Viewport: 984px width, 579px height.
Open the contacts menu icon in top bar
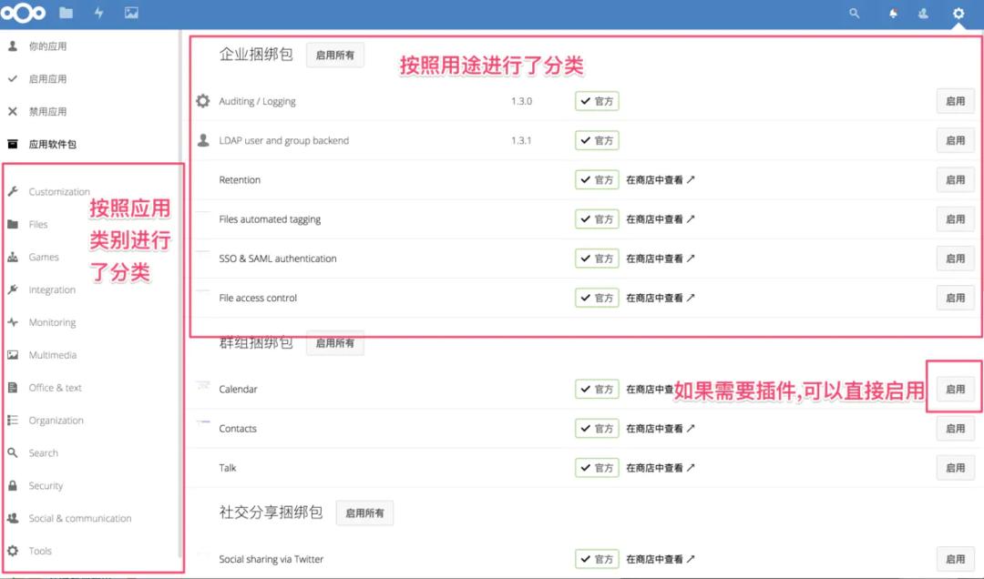[x=924, y=13]
